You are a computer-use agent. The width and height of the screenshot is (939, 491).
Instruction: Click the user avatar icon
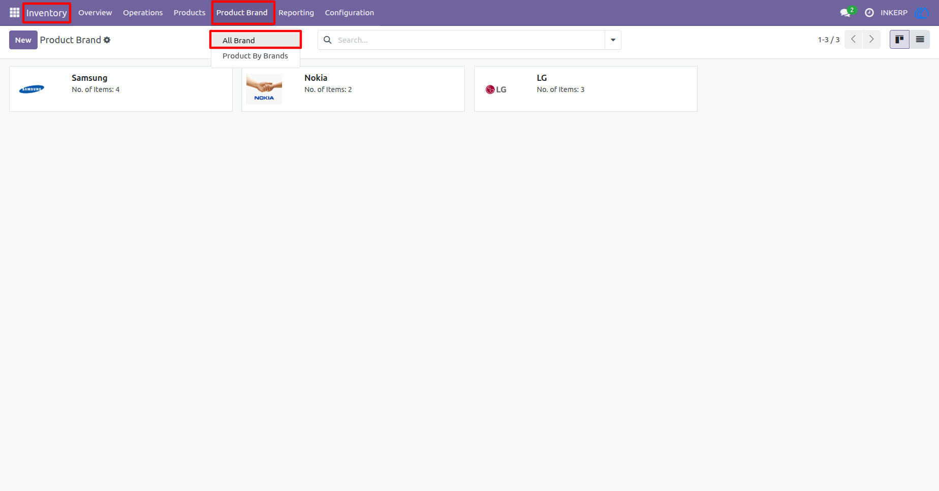[x=922, y=13]
